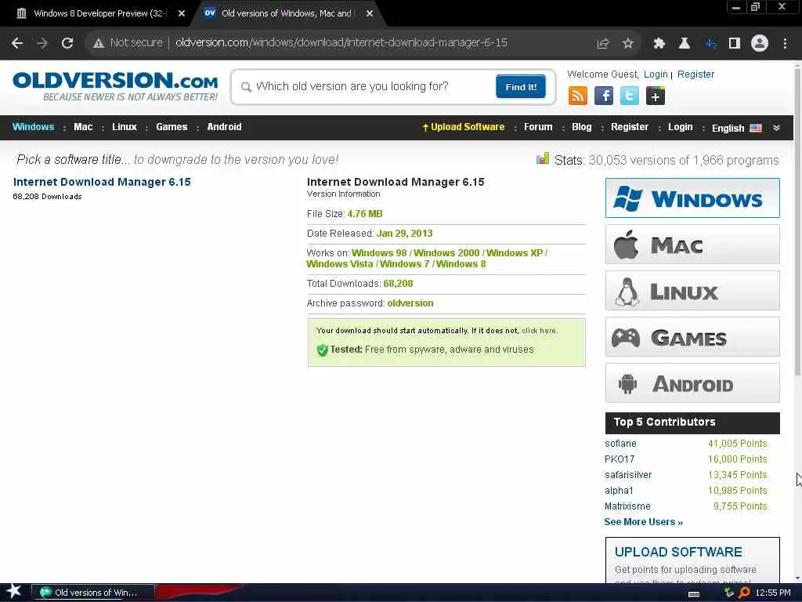Click the Google plus icon
Image resolution: width=802 pixels, height=602 pixels.
(x=656, y=96)
